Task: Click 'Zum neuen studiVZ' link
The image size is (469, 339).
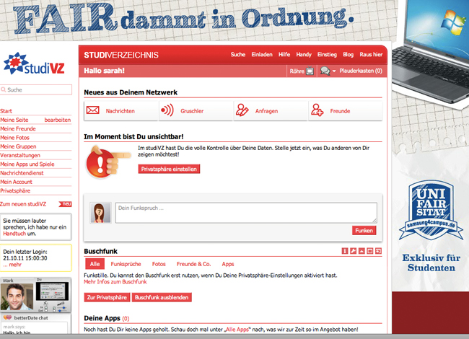Action: click(23, 204)
